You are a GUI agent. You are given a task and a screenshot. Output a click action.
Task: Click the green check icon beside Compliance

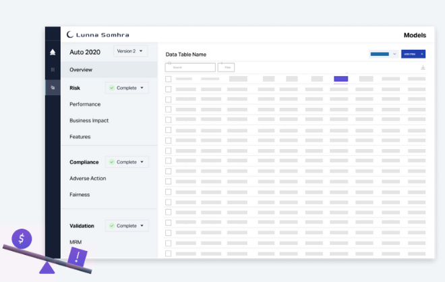pos(112,162)
